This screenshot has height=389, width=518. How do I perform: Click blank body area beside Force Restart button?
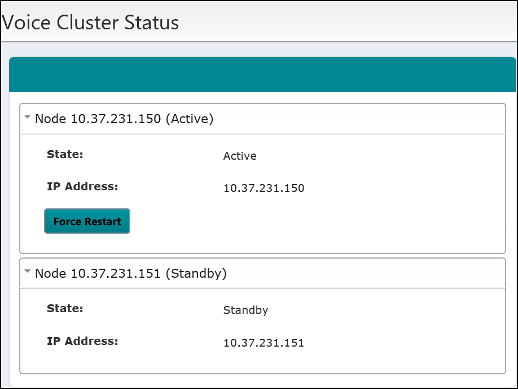click(317, 221)
